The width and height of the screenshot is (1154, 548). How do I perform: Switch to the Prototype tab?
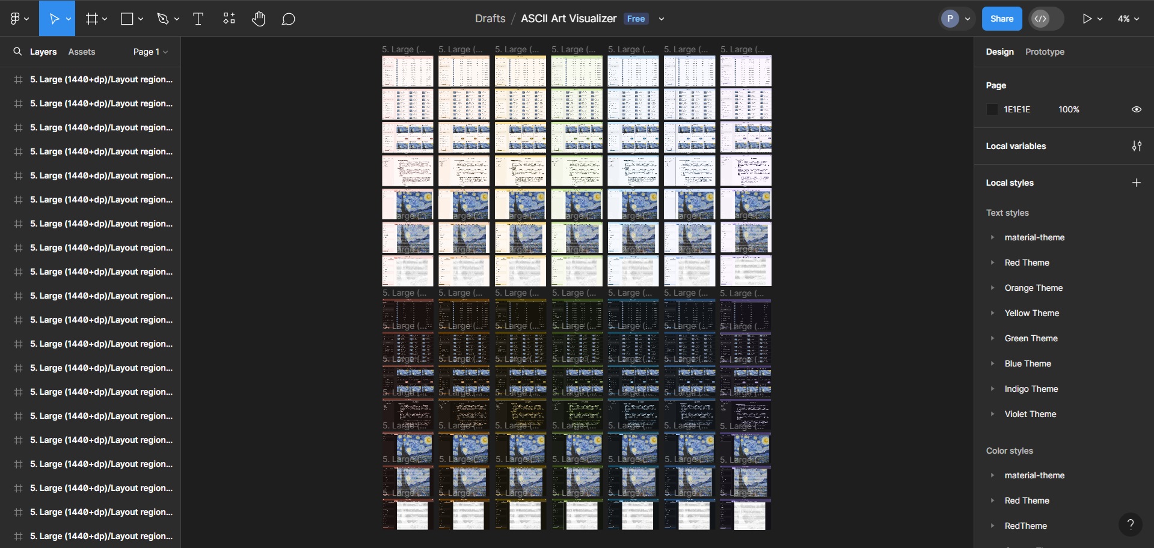tap(1044, 52)
